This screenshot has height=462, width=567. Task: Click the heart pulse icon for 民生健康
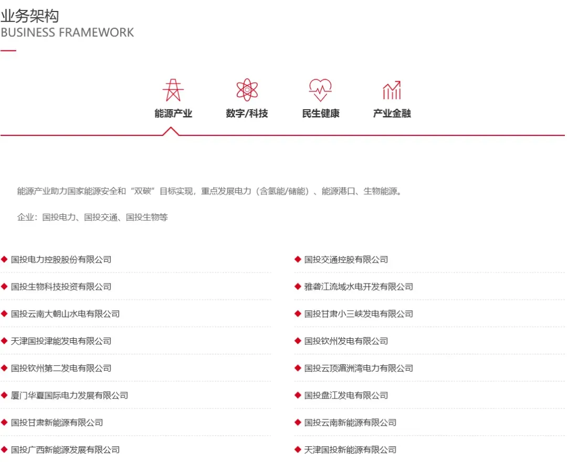pyautogui.click(x=320, y=90)
